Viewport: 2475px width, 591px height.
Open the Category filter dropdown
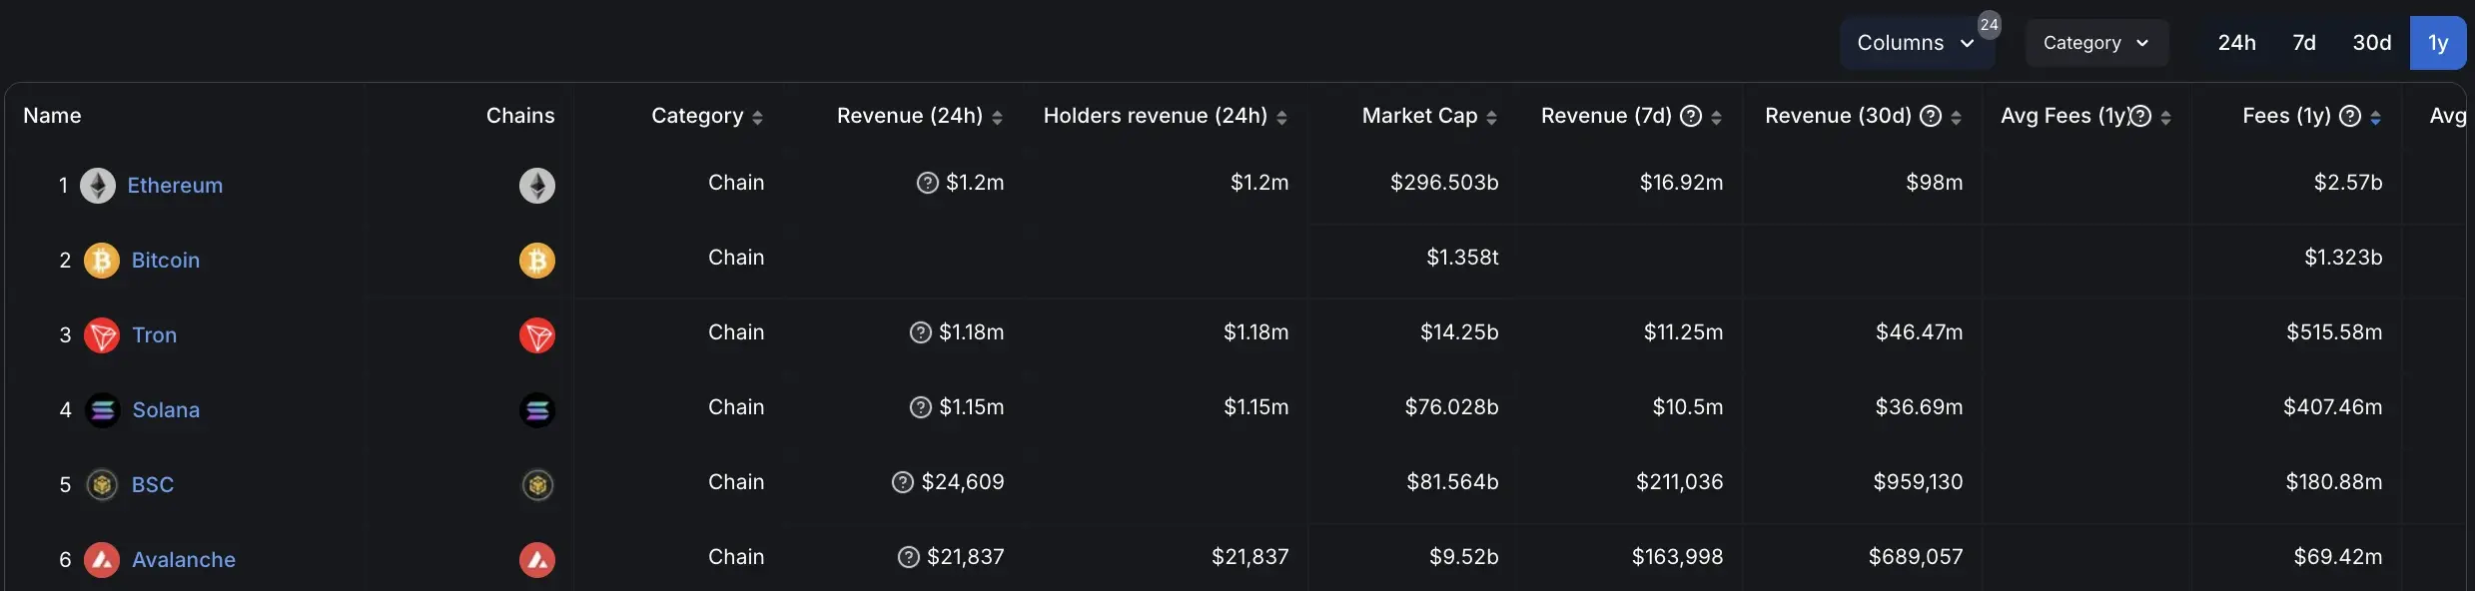click(x=2095, y=43)
